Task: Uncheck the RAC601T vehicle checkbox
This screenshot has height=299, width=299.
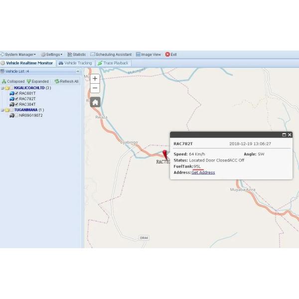Action: [16, 93]
